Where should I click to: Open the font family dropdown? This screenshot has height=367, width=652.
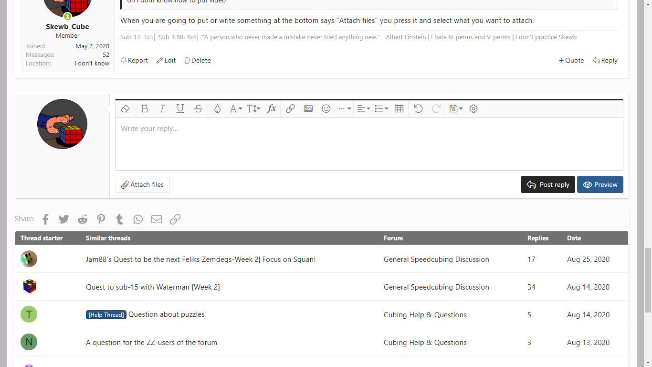236,108
